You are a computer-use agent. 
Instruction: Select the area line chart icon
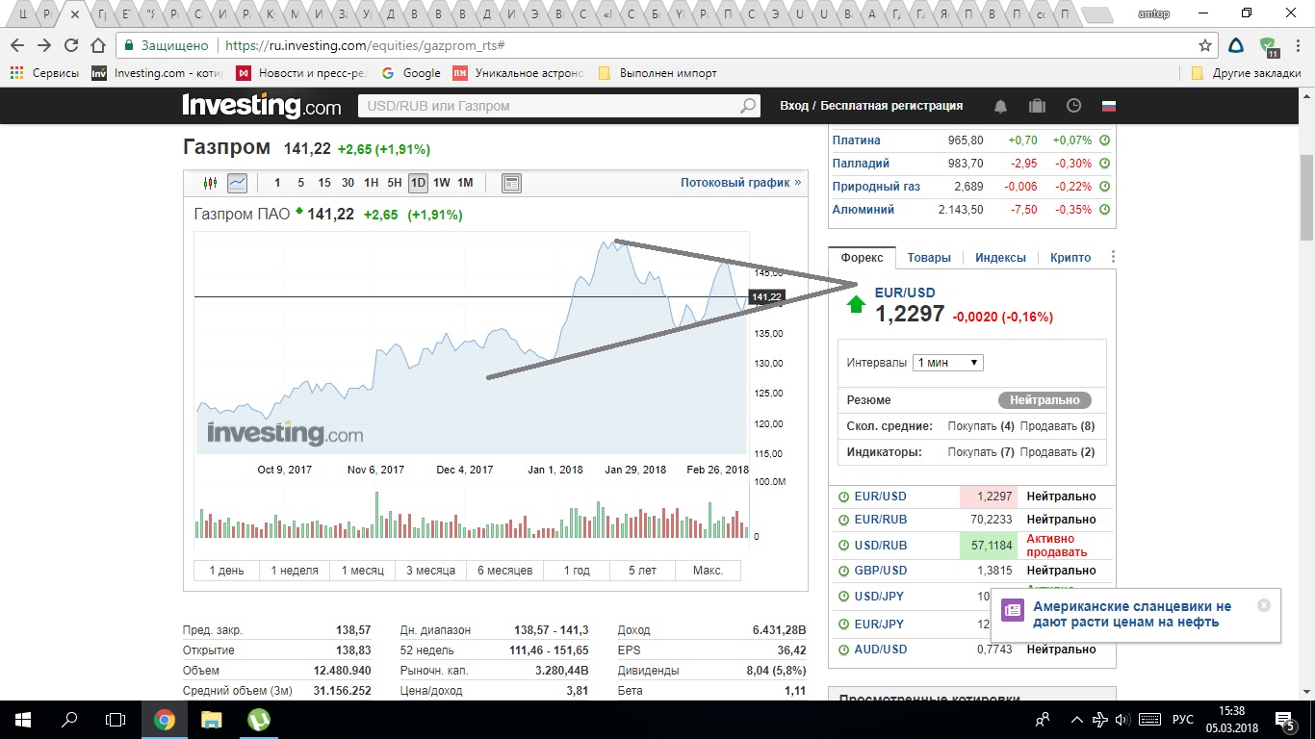237,183
